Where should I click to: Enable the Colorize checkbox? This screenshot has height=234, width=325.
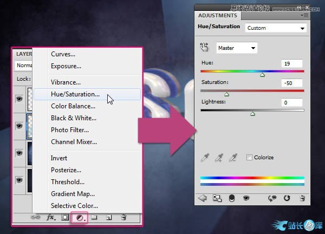click(x=249, y=158)
